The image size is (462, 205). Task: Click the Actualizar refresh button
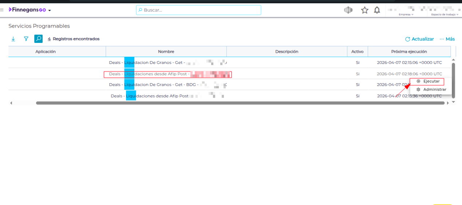click(419, 39)
